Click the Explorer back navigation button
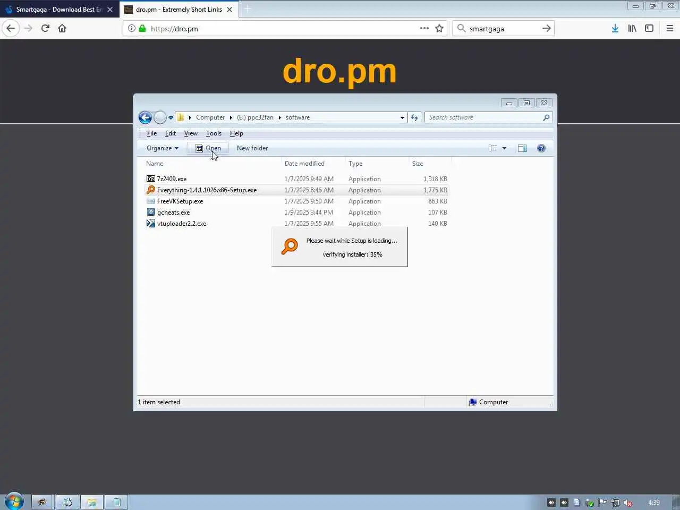The height and width of the screenshot is (510, 680). tap(145, 117)
